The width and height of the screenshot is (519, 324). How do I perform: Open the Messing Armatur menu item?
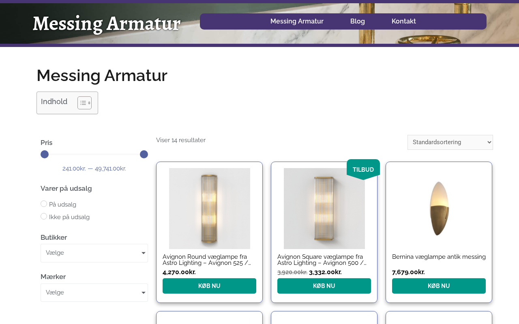(297, 21)
